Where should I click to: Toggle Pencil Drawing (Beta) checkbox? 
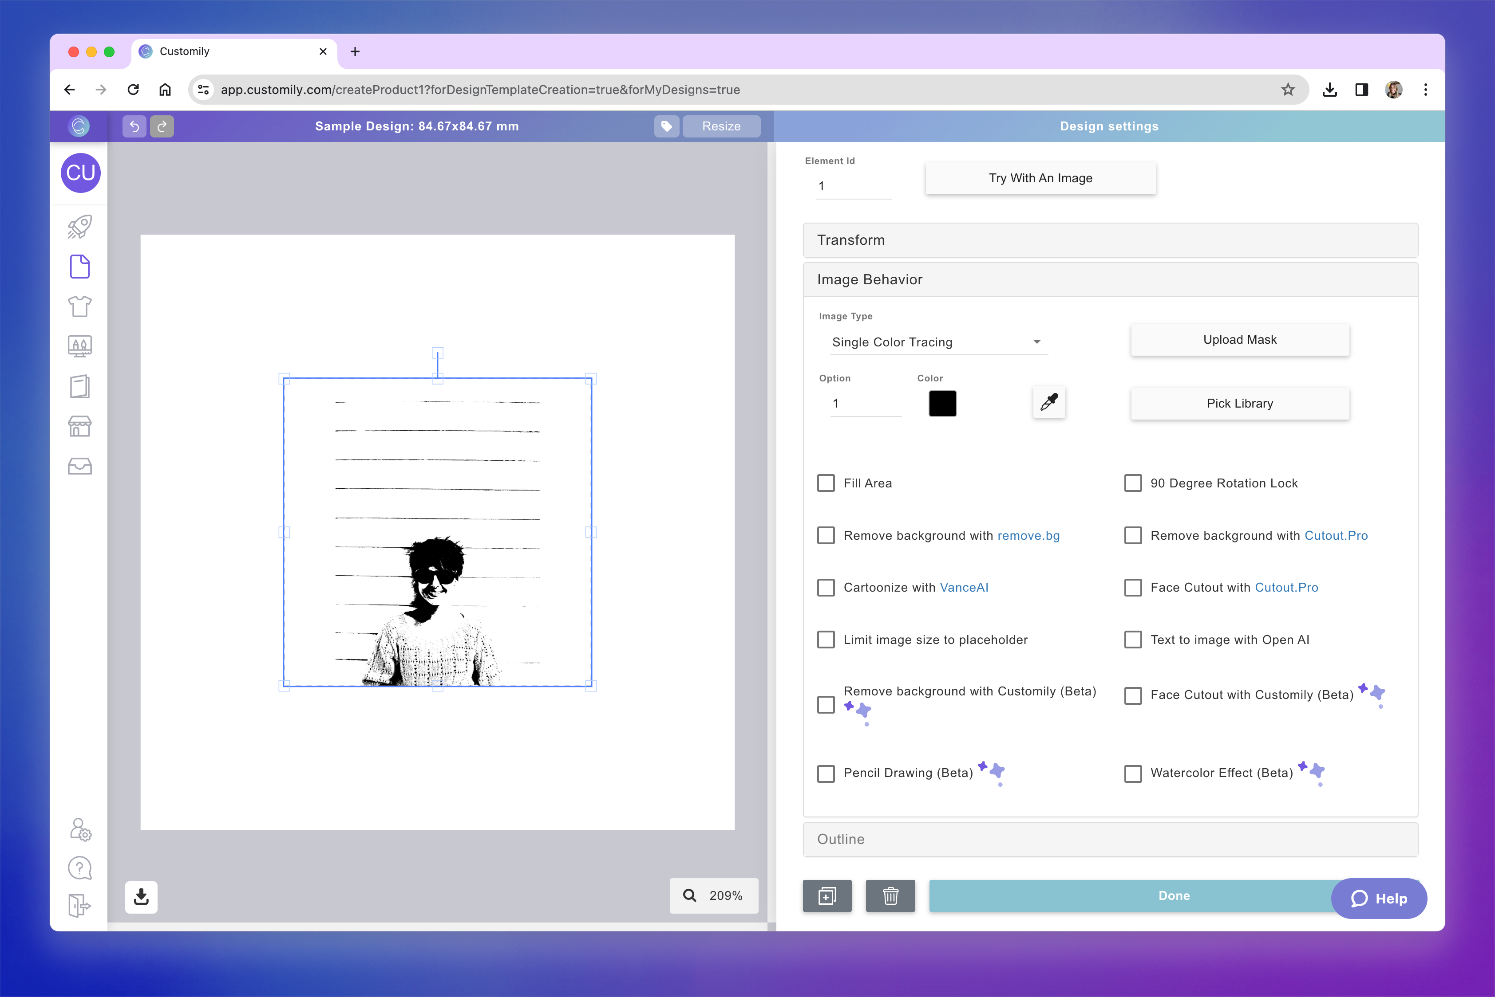coord(826,773)
